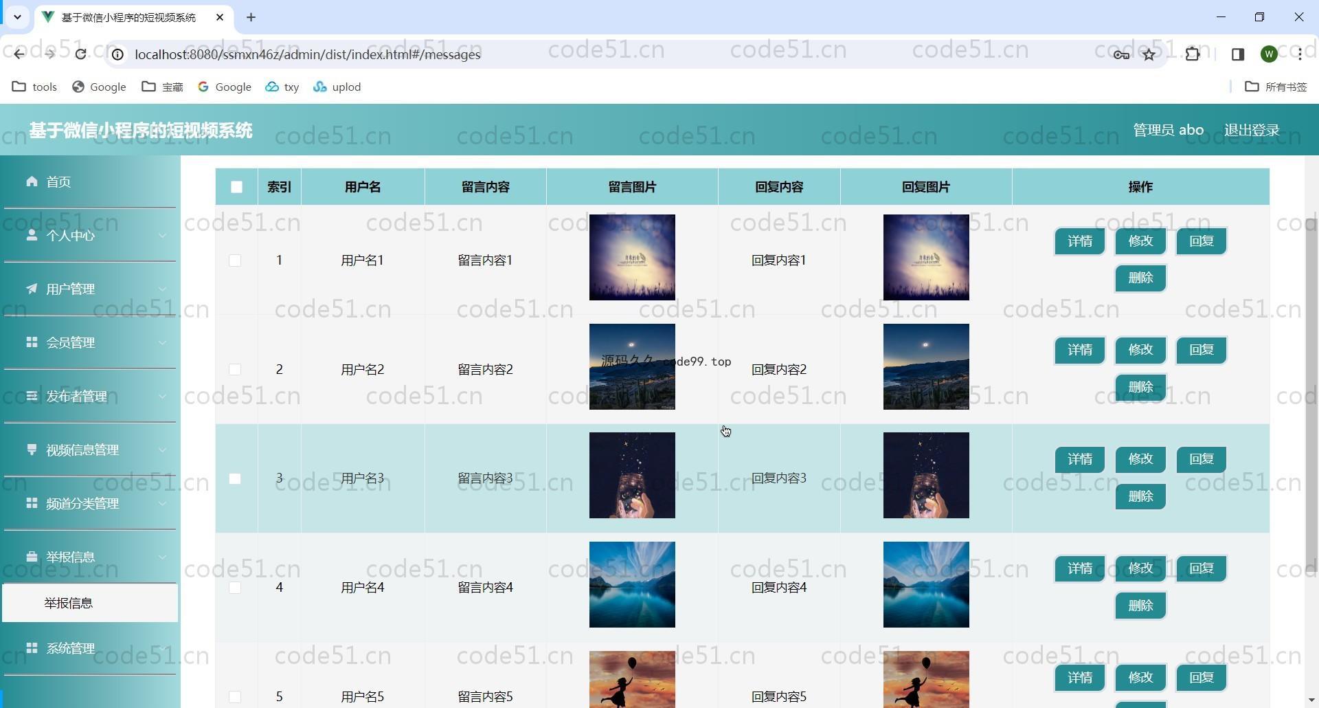Click 详情 for 用户名1 row
The height and width of the screenshot is (708, 1319).
tap(1080, 241)
